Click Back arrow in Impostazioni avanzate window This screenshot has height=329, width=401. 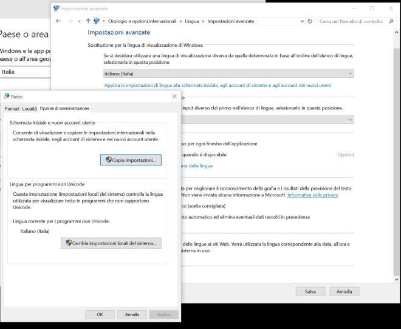point(58,21)
